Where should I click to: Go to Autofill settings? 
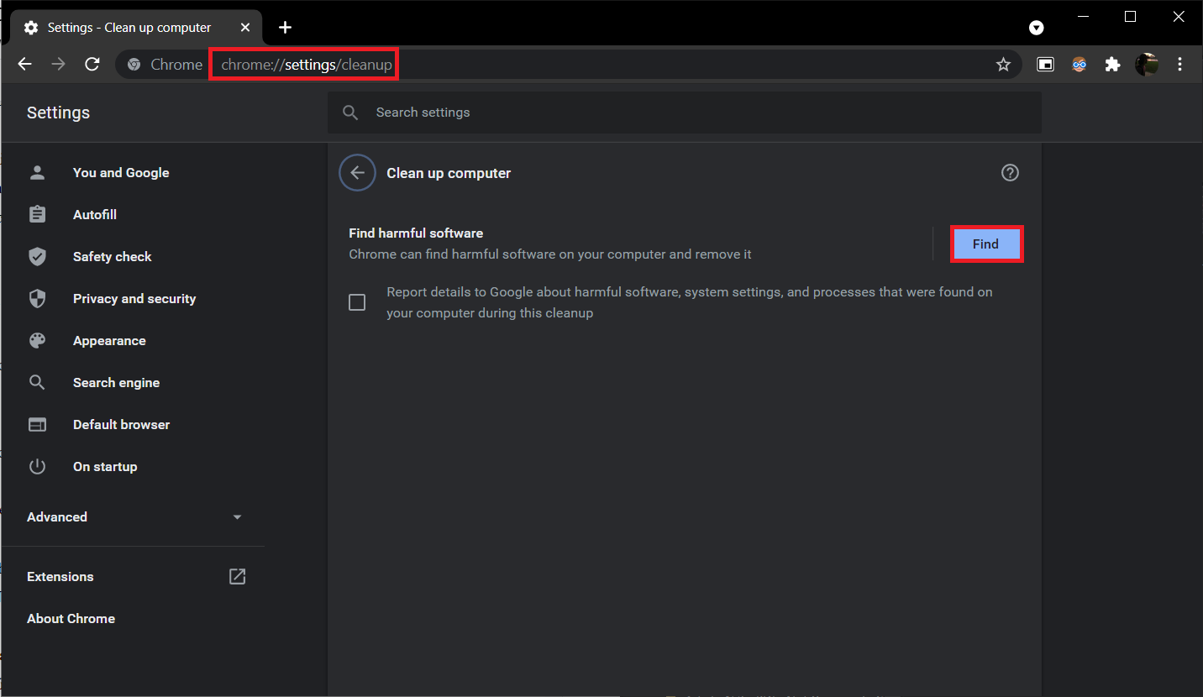click(x=94, y=215)
